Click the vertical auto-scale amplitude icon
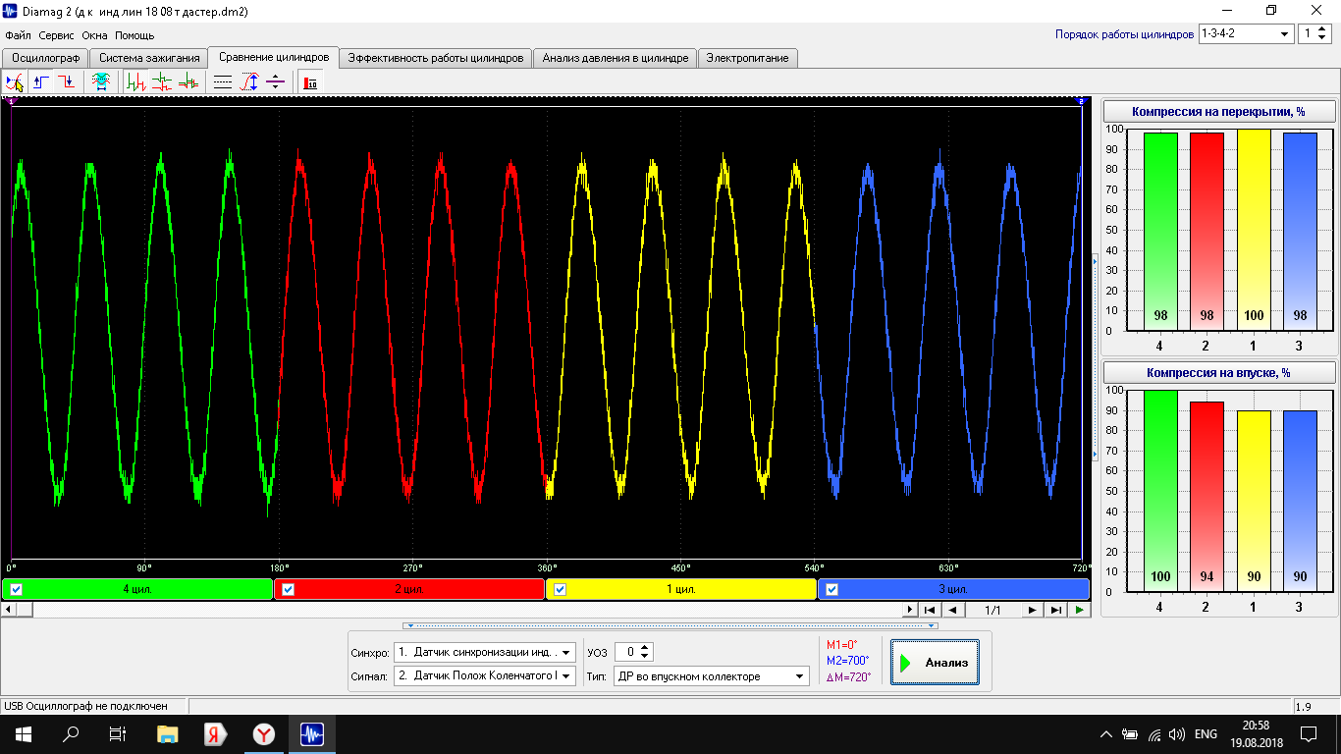Viewport: 1341px width, 754px height. pyautogui.click(x=249, y=82)
